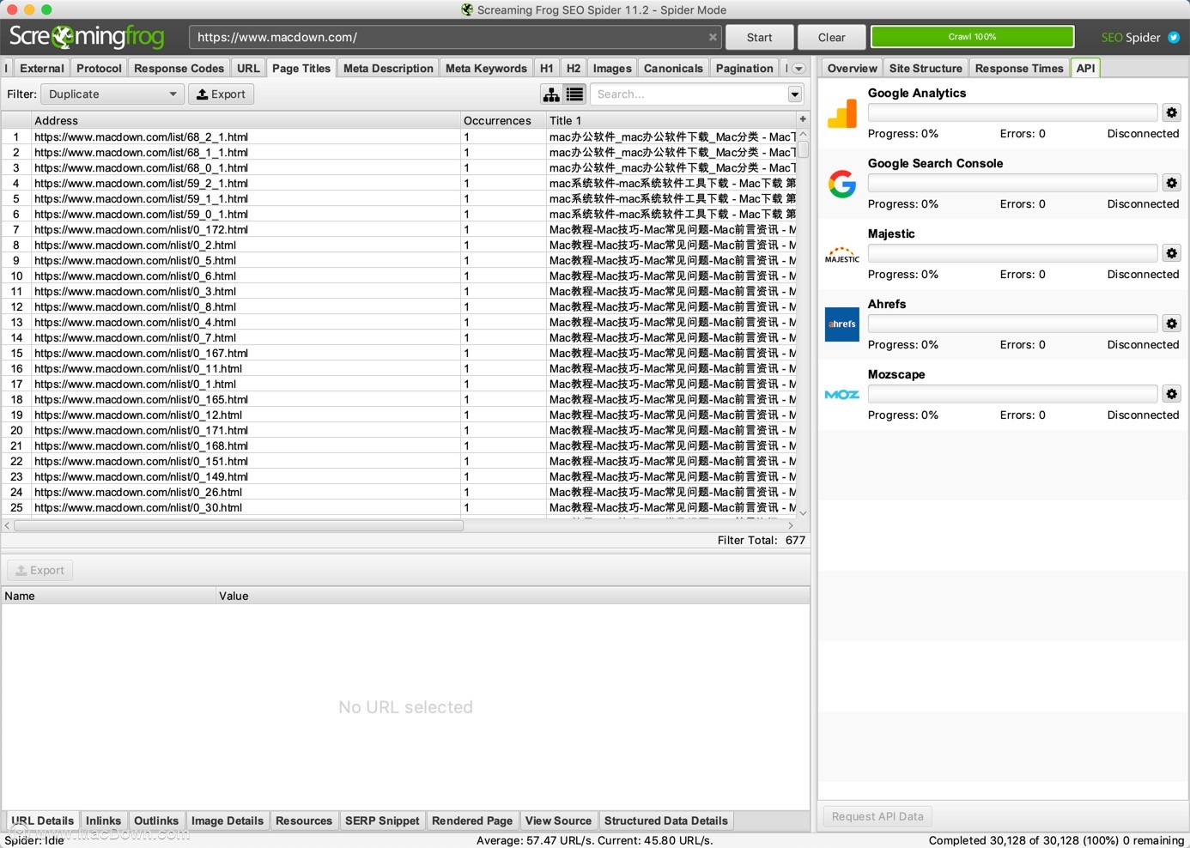Select the SERP Snippet tab

(382, 821)
